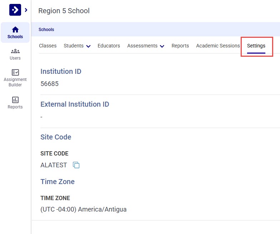Viewport: 280px width, 234px height.
Task: Click the Students tab label
Action: [x=74, y=46]
